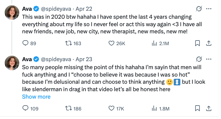221x119 pixels.
Task: Reply to the Apr 23 tweet
Action: (x=25, y=109)
